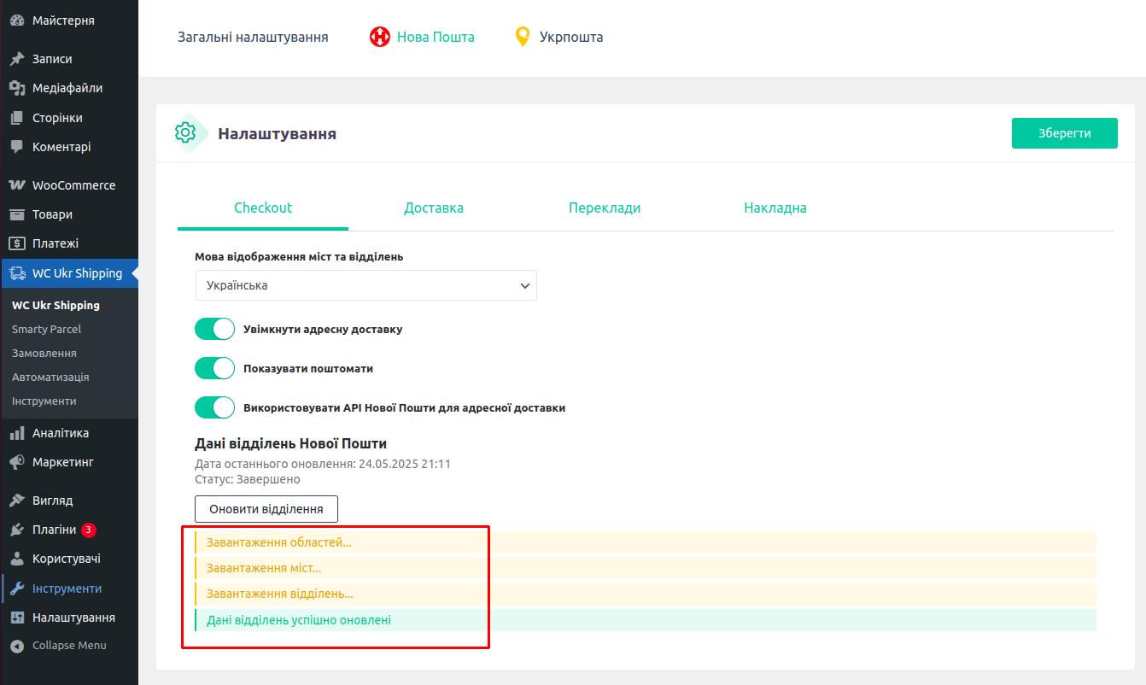The height and width of the screenshot is (685, 1146).
Task: Click the Завантаження відділень... notice
Action: (645, 594)
